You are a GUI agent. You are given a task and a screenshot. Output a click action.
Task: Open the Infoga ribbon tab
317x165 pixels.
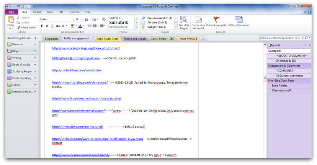point(37,12)
